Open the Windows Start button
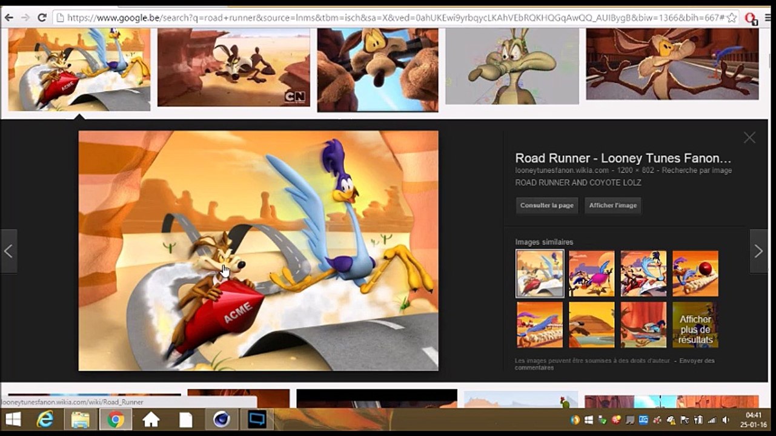 (13, 419)
